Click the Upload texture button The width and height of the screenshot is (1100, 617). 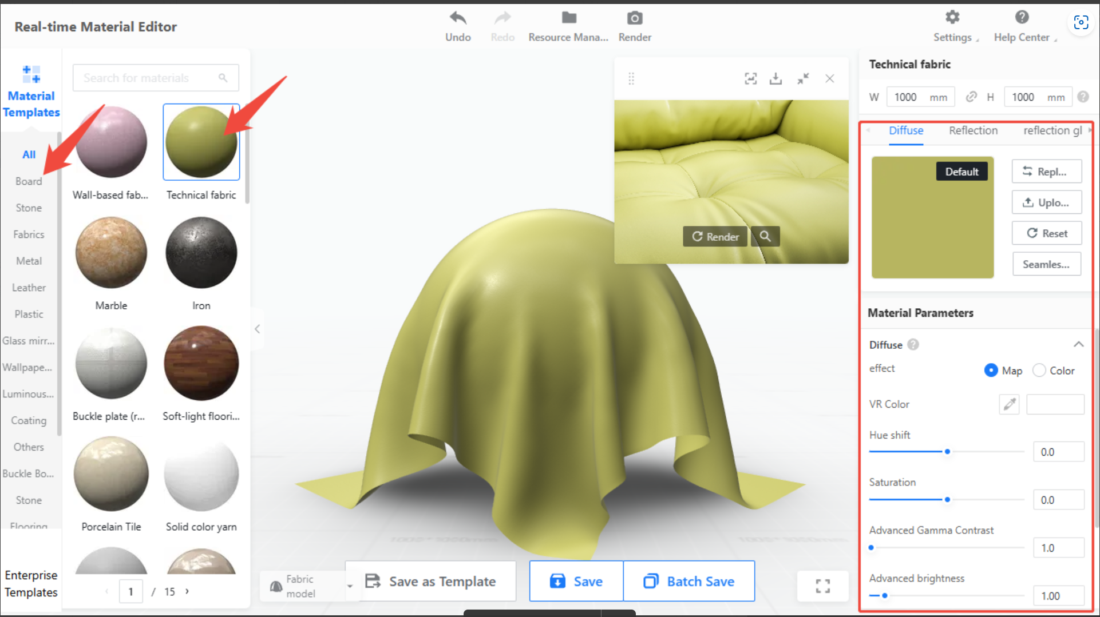(x=1046, y=202)
